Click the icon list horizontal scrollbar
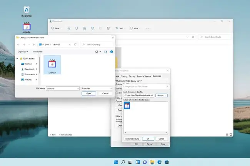The image size is (250, 166). click(146, 133)
